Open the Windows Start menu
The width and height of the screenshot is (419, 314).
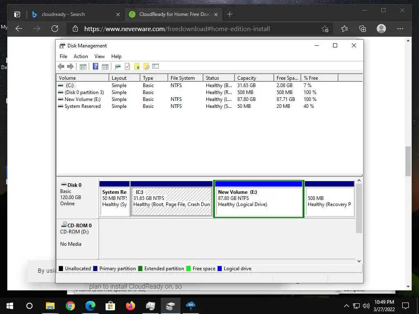[x=10, y=306]
